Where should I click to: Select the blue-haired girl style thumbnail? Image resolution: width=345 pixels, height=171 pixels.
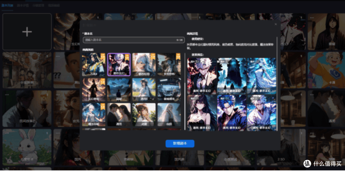(144, 65)
